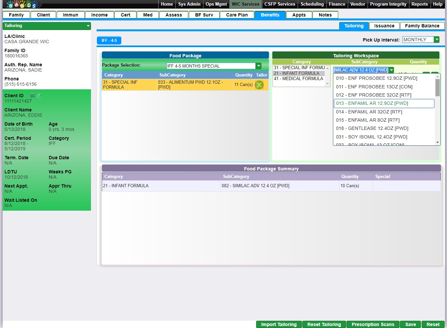Click the feather edit icon beside Client ID

[40, 96]
